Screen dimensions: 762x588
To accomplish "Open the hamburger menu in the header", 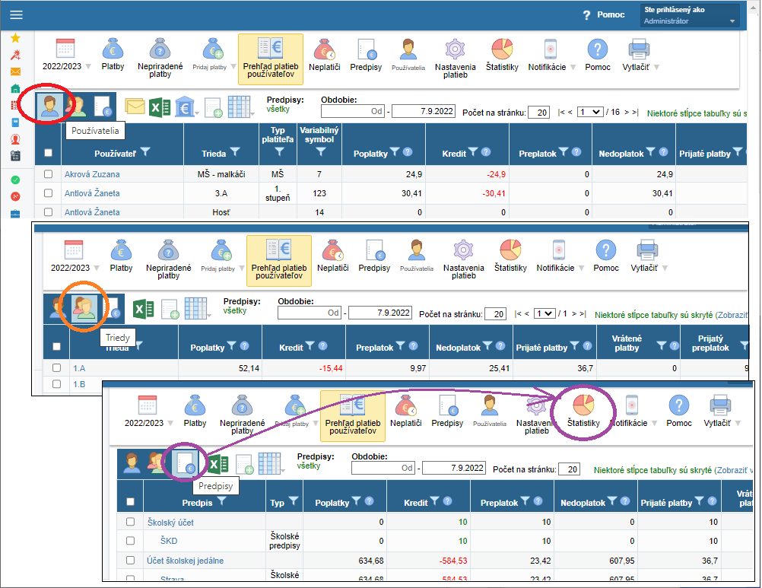I will [16, 14].
